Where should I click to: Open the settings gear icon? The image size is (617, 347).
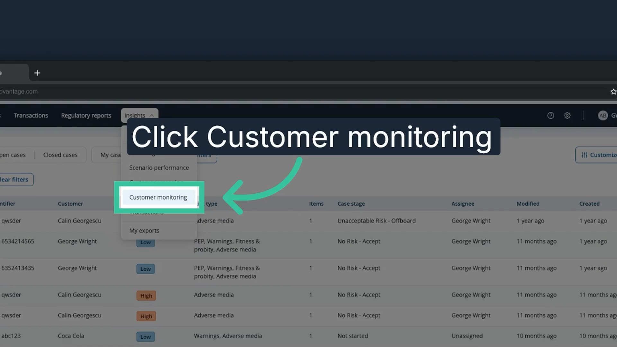coord(567,115)
